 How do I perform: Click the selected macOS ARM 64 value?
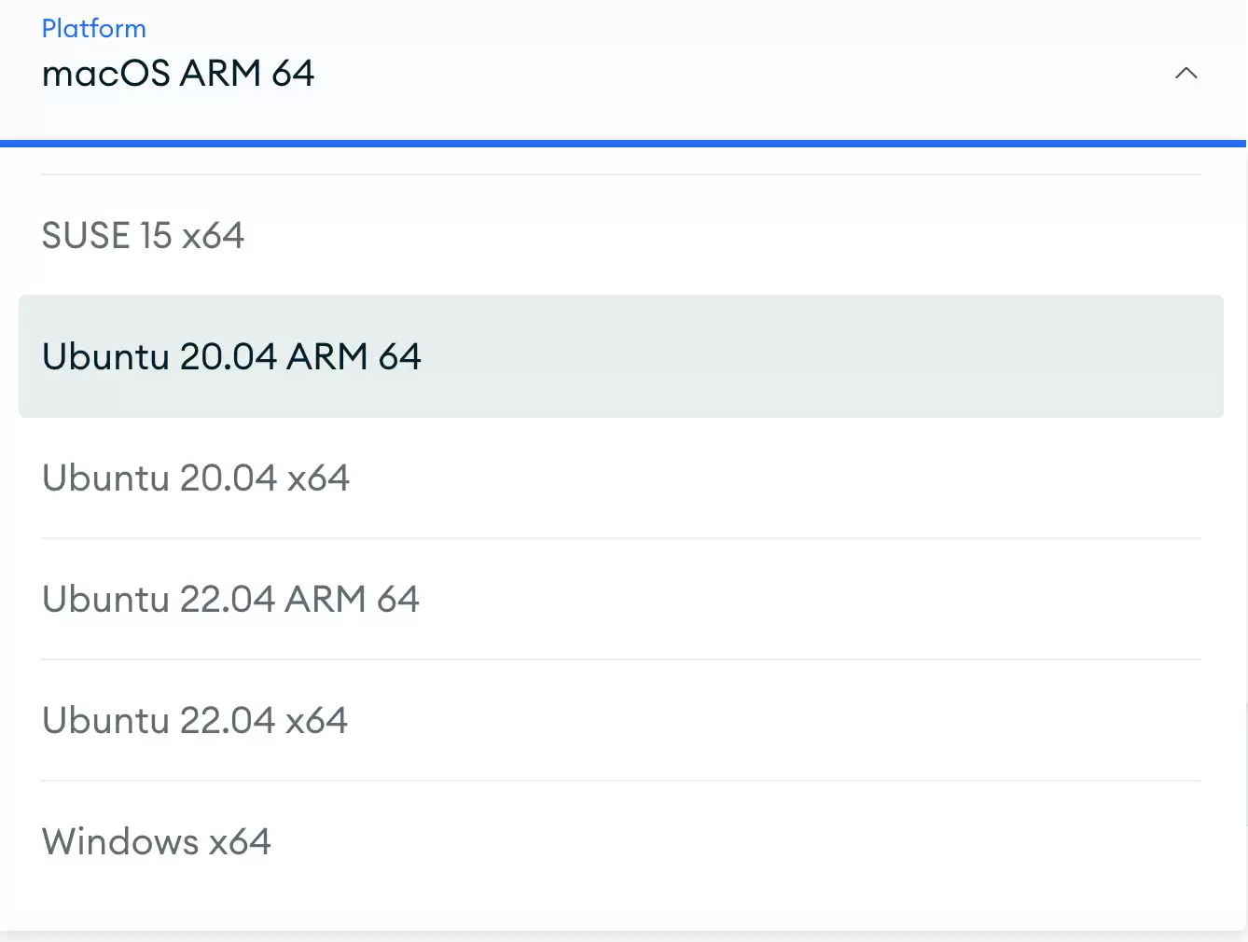point(178,73)
